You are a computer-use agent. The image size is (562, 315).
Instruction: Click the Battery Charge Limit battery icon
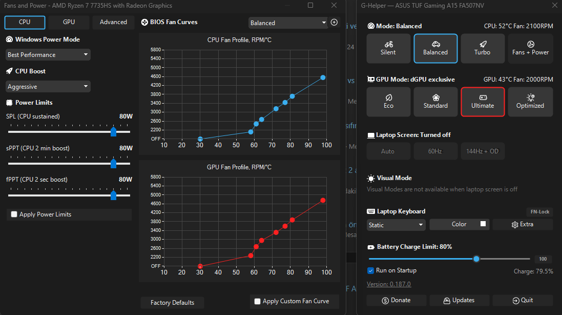coord(371,247)
